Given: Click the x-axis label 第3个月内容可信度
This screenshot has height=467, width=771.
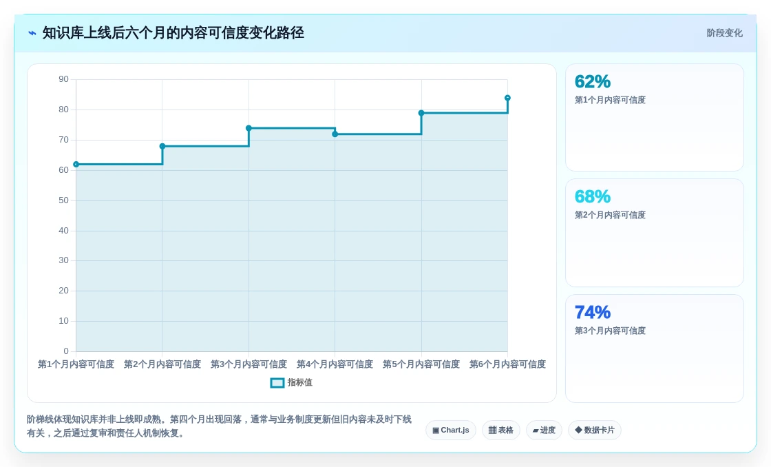Looking at the screenshot, I should click(x=249, y=364).
